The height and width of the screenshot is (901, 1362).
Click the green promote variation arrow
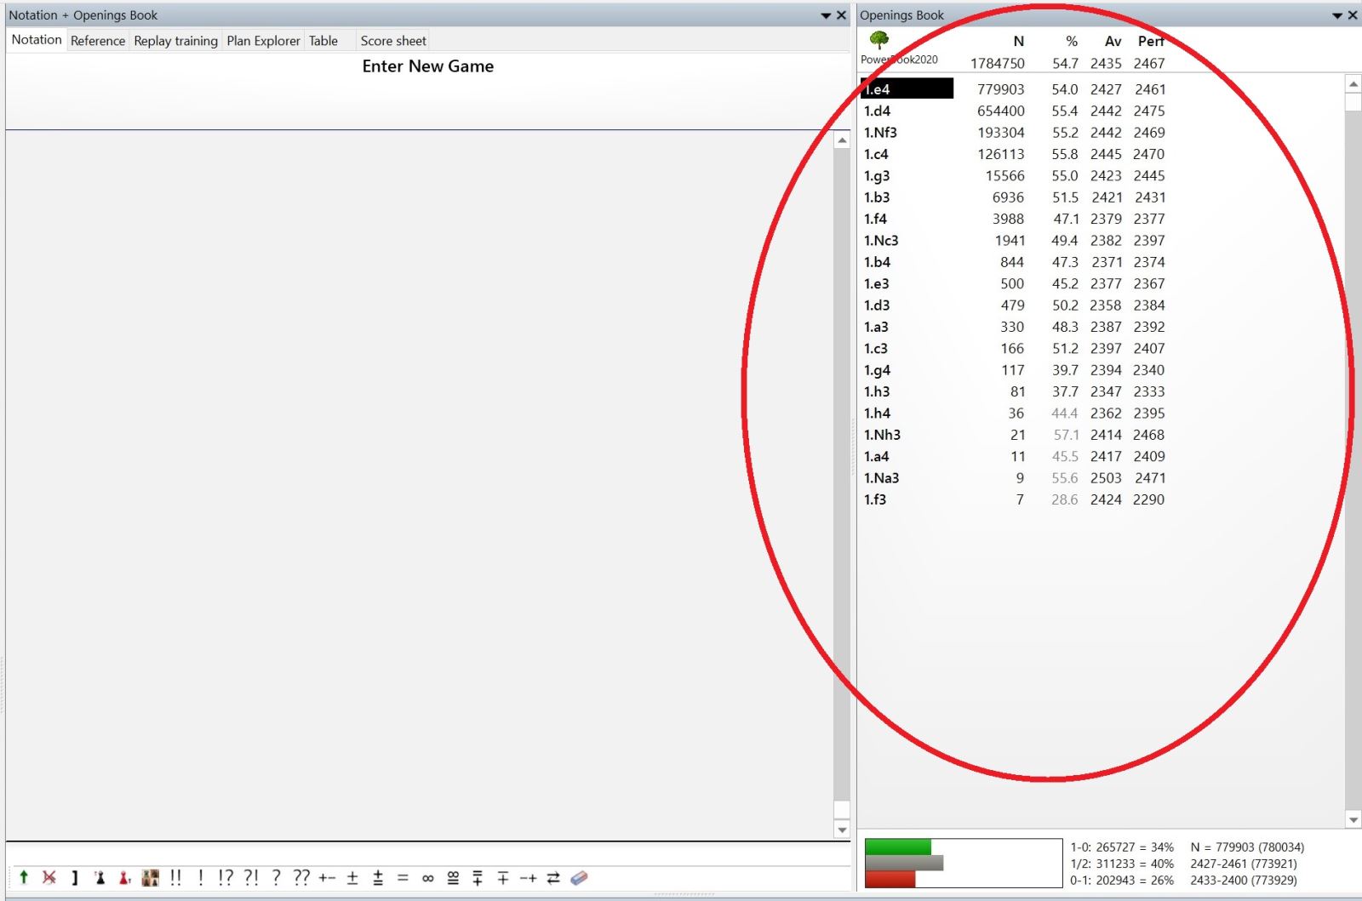point(24,877)
